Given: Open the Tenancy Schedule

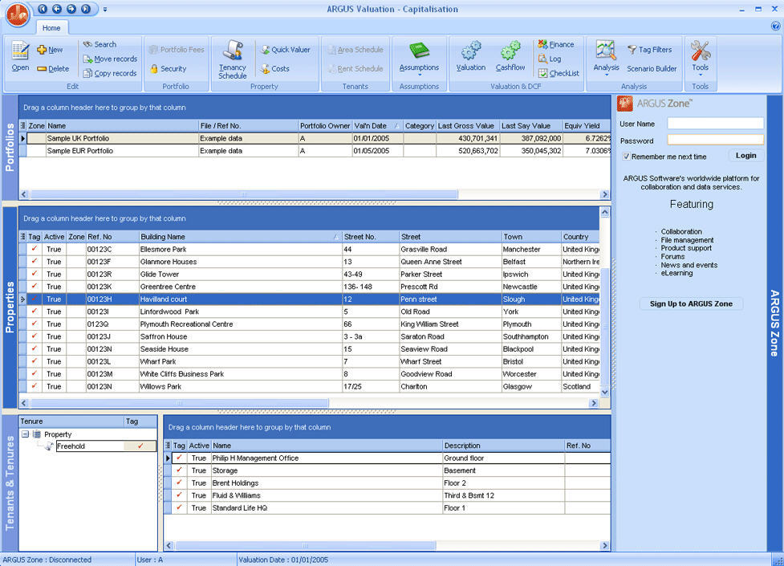Looking at the screenshot, I should click(233, 59).
